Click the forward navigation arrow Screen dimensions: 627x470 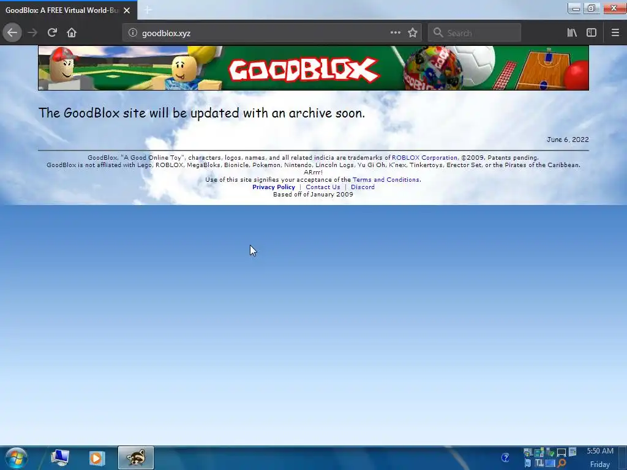(32, 32)
